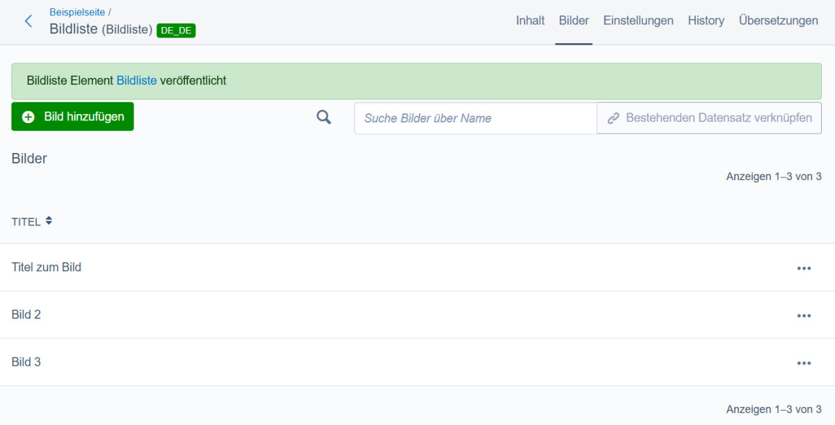Open the Einstellungen tab

pos(638,21)
